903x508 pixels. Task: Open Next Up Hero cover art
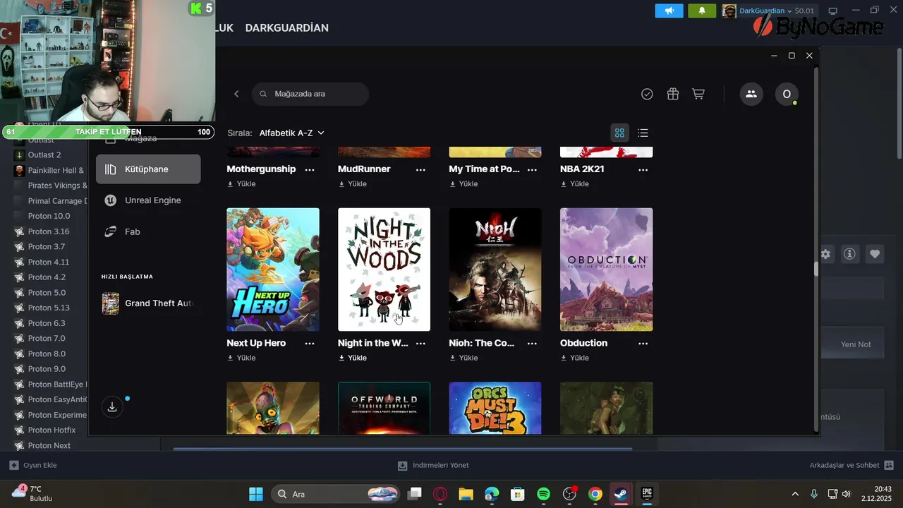point(273,270)
